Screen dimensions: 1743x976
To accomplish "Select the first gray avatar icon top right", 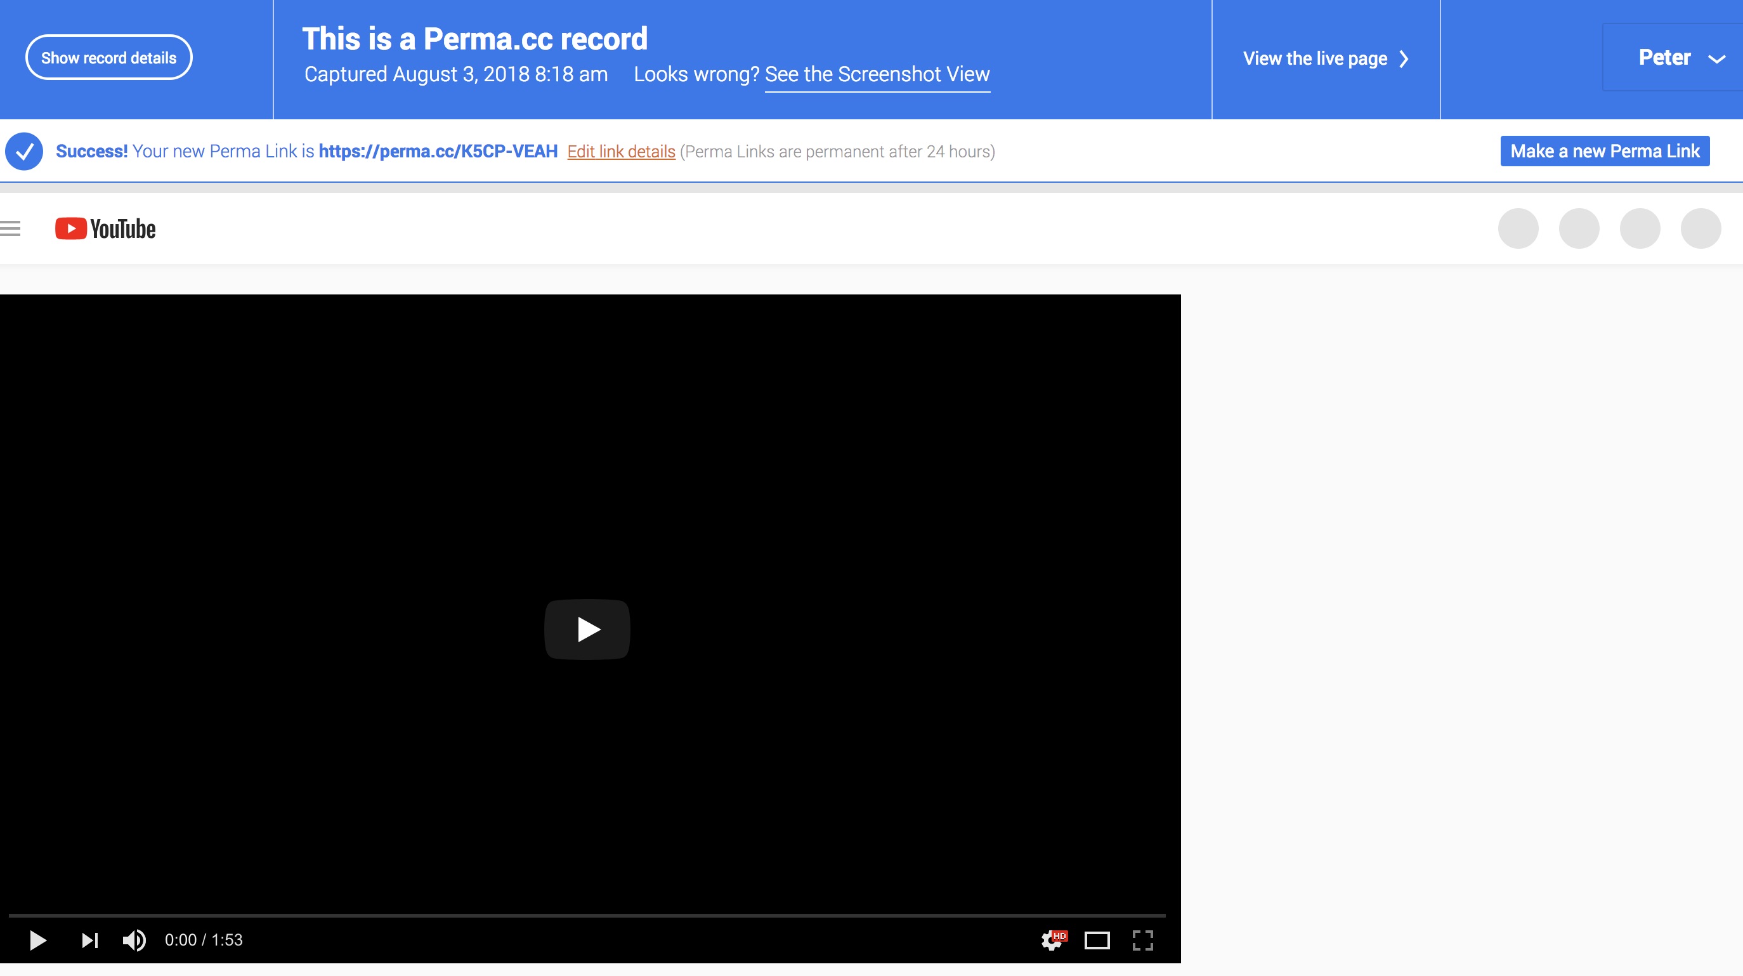I will [1518, 228].
